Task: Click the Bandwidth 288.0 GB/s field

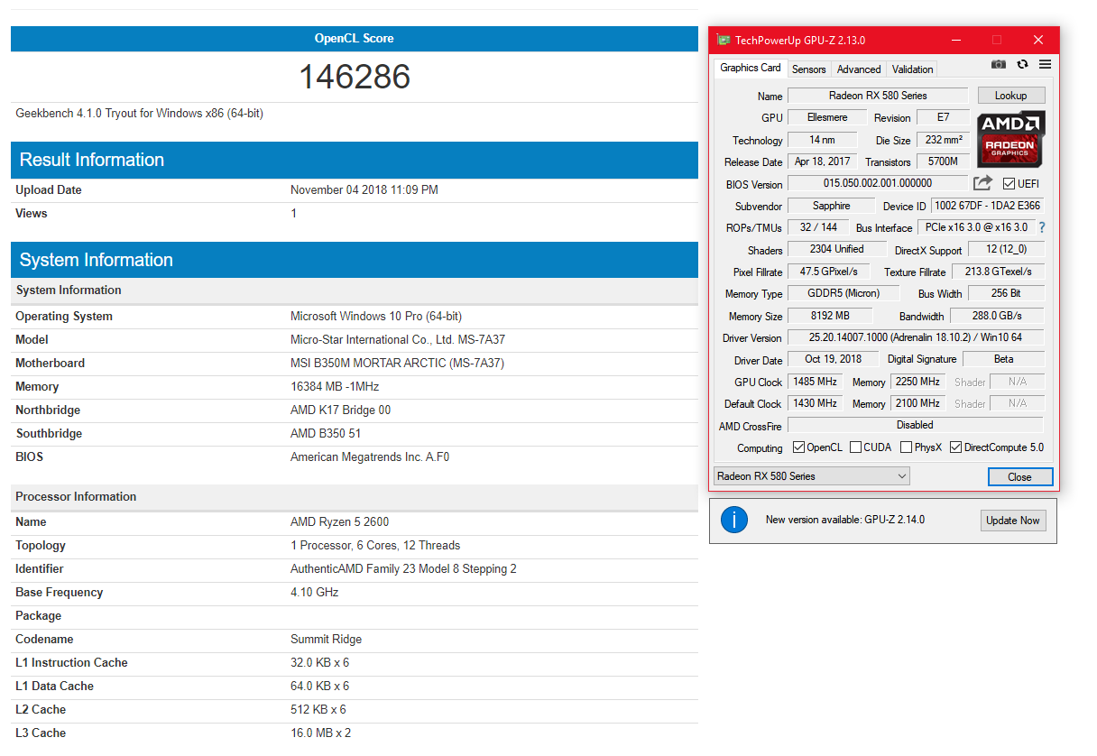Action: (997, 316)
